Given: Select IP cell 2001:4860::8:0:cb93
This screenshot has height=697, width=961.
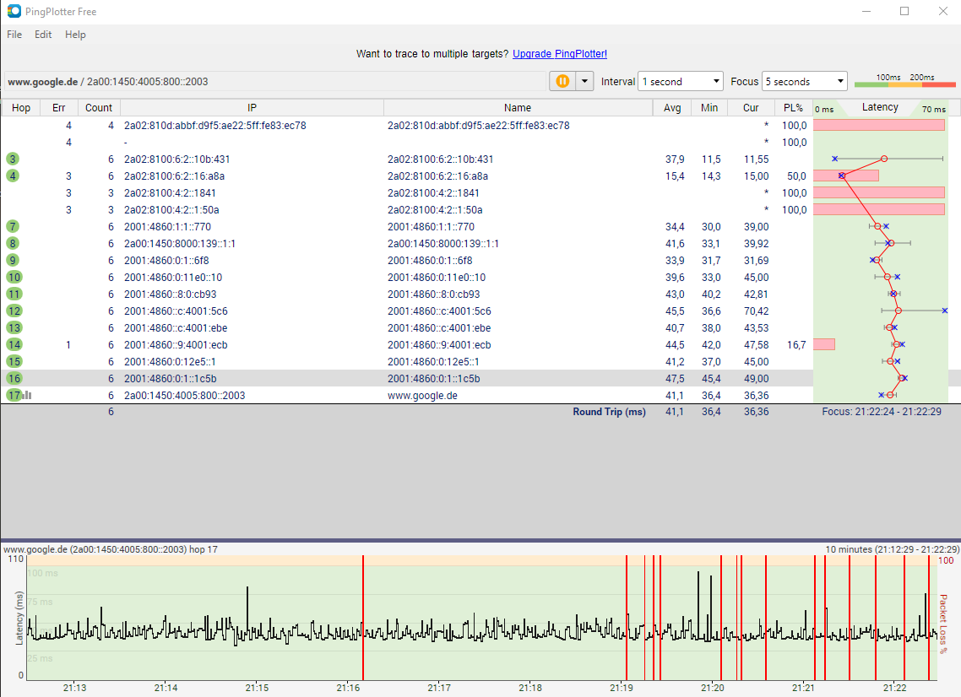Looking at the screenshot, I should (170, 294).
